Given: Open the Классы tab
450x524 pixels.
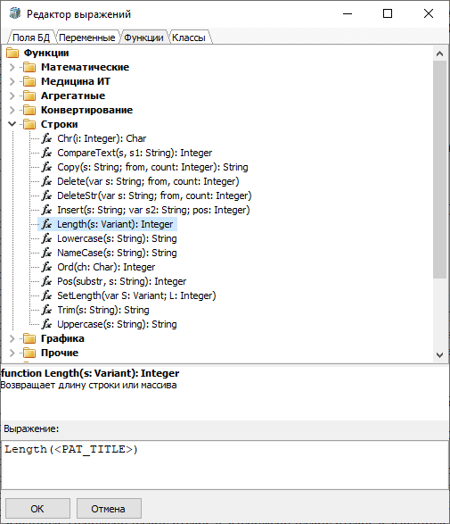Looking at the screenshot, I should [x=189, y=37].
